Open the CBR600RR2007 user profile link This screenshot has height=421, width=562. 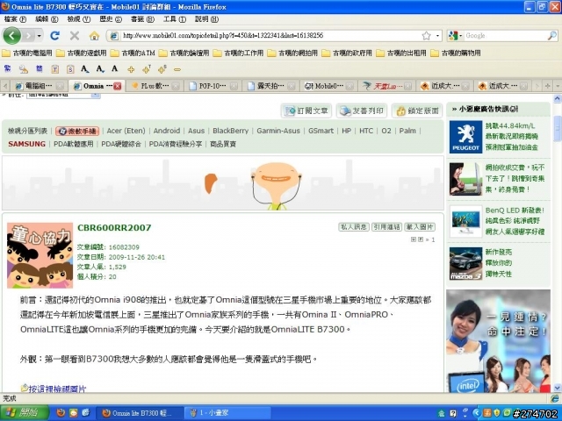coord(114,228)
